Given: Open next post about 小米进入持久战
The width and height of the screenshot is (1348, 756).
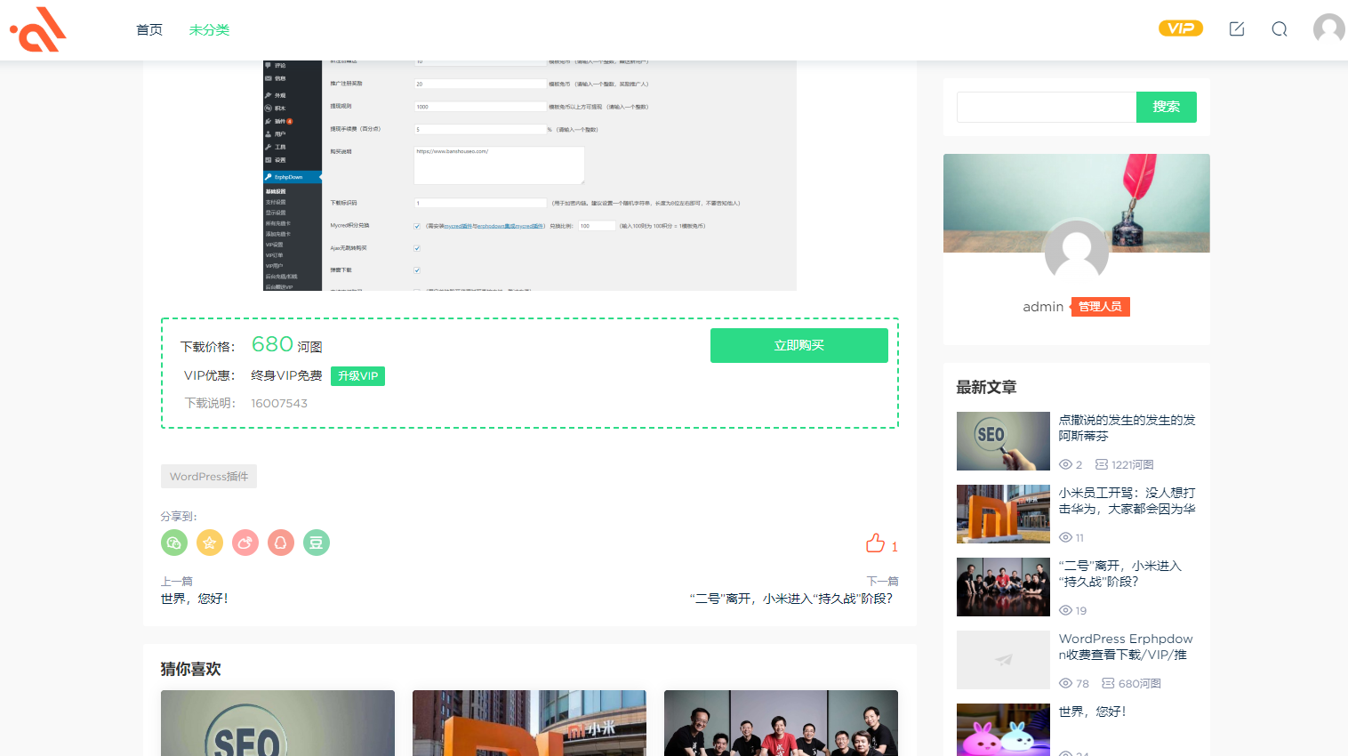Looking at the screenshot, I should tap(791, 599).
